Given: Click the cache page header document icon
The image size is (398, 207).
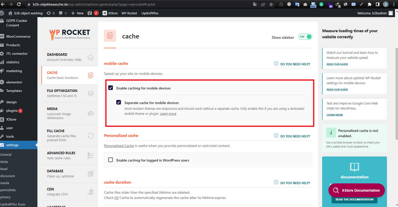Looking at the screenshot, I should click(110, 36).
